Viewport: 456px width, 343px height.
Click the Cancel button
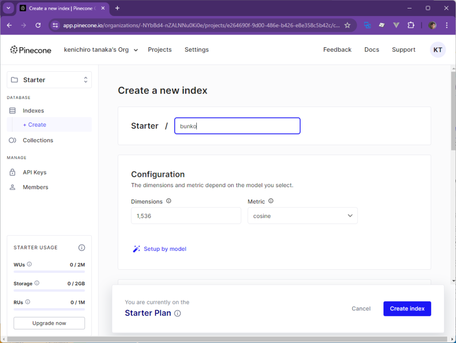361,309
